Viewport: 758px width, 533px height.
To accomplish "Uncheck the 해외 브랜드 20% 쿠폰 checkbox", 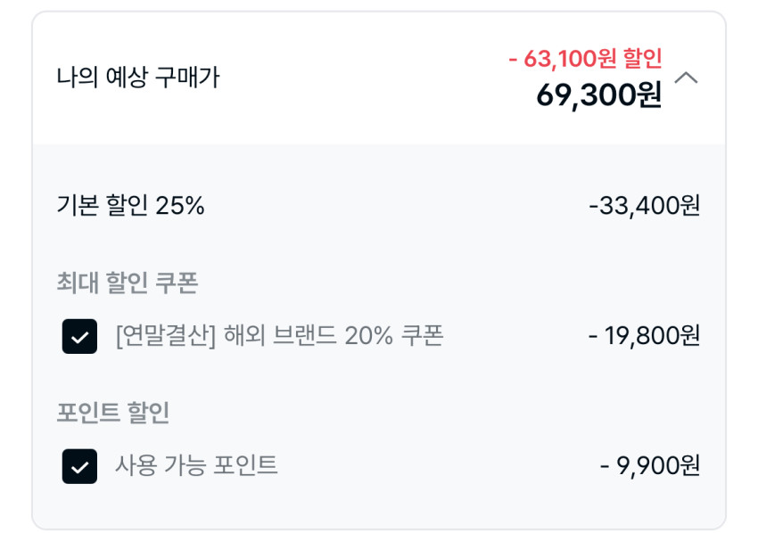I will [x=79, y=337].
